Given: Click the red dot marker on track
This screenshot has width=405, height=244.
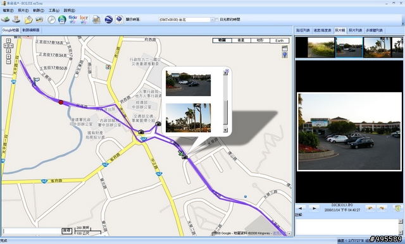Looking at the screenshot, I should pos(61,102).
